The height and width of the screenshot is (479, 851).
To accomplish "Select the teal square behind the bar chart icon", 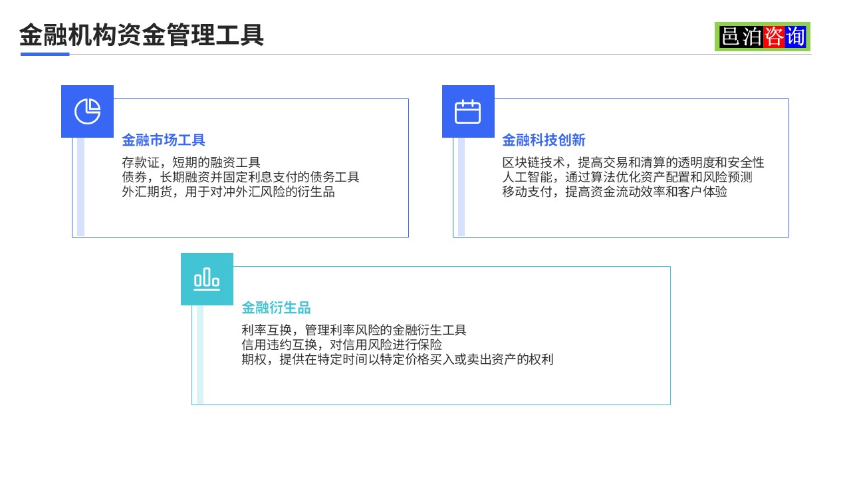I will point(207,279).
